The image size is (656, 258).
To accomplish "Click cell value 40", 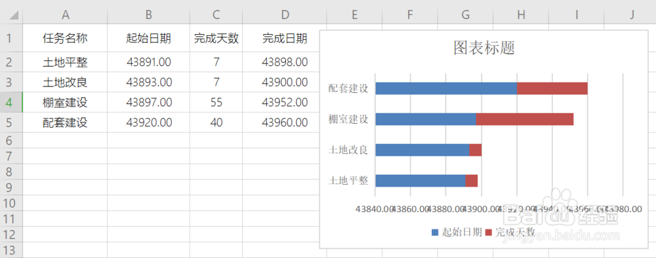I will pyautogui.click(x=216, y=122).
